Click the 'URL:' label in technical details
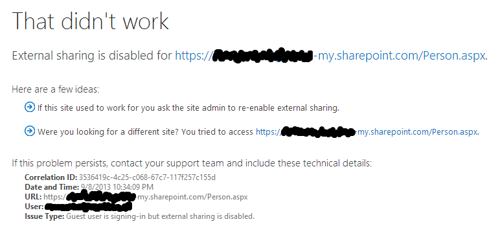The height and width of the screenshot is (237, 496). 33,196
